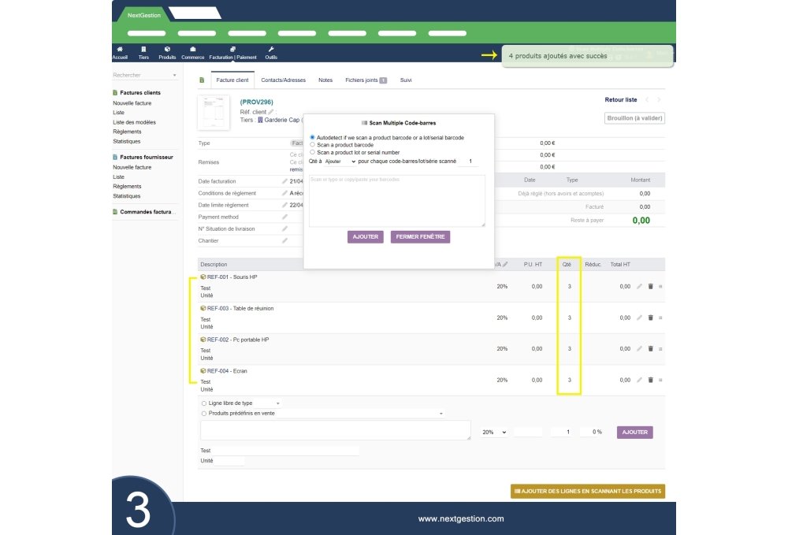This screenshot has width=788, height=535.
Task: Delete the REF-001 Souris HP line
Action: 650,287
